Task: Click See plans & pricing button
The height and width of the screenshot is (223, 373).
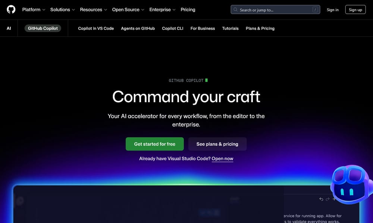Action: click(217, 144)
